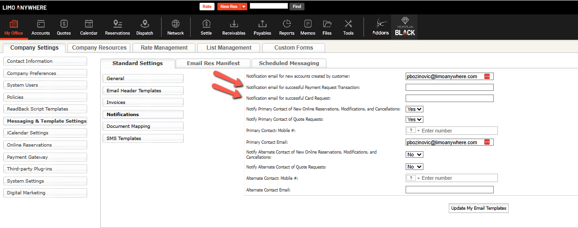Open Files folder icon

pos(327,27)
